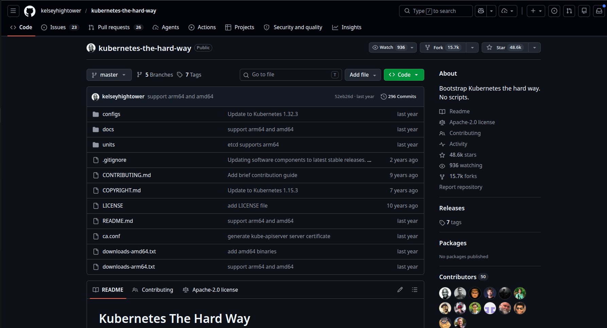Screen dimensions: 607x328
Task: Switch to the Agents tab
Action: [x=166, y=27]
